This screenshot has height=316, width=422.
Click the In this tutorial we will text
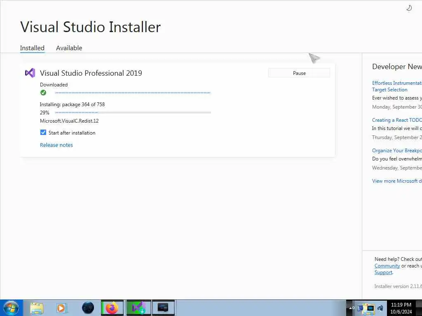point(397,128)
